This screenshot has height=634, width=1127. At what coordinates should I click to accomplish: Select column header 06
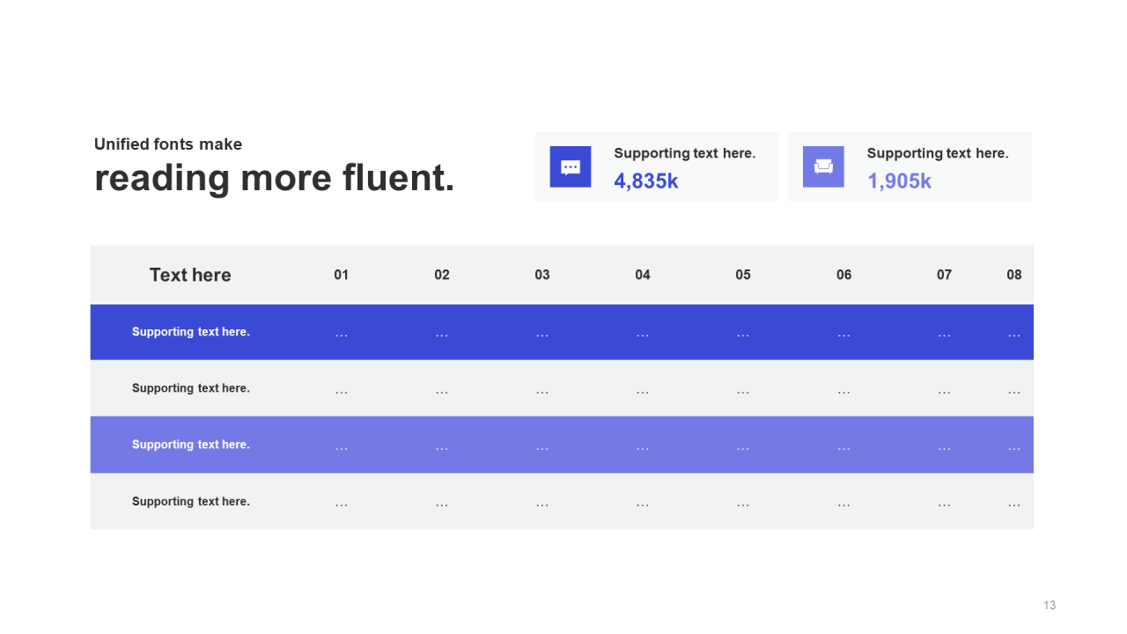click(844, 275)
